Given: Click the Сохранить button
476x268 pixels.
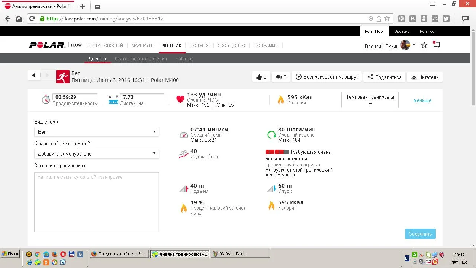Looking at the screenshot, I should (x=420, y=234).
